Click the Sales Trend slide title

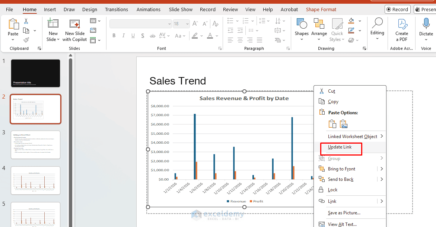click(x=178, y=81)
